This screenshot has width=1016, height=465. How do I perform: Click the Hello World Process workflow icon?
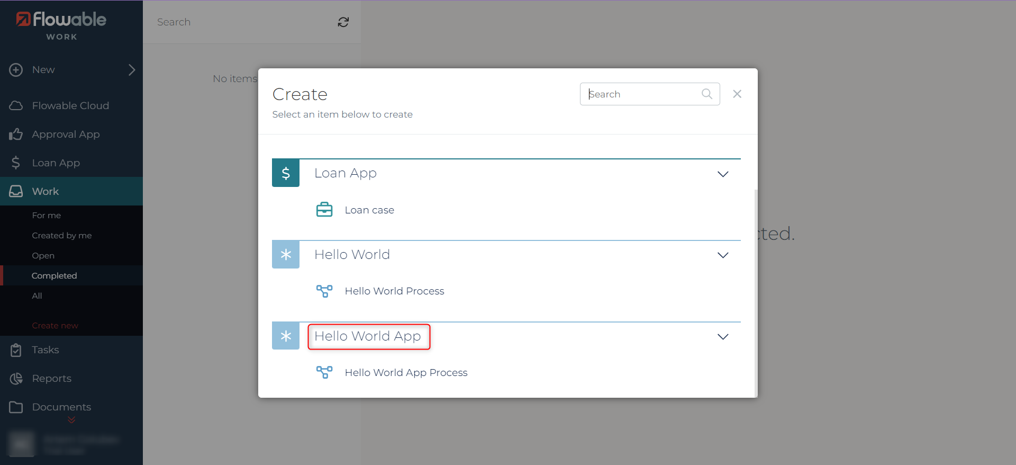(x=324, y=291)
